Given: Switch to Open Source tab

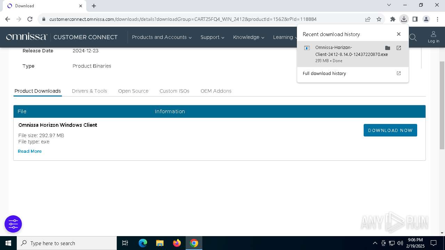Looking at the screenshot, I should tap(133, 91).
